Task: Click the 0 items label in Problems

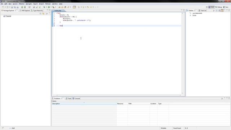Action: coord(54,101)
